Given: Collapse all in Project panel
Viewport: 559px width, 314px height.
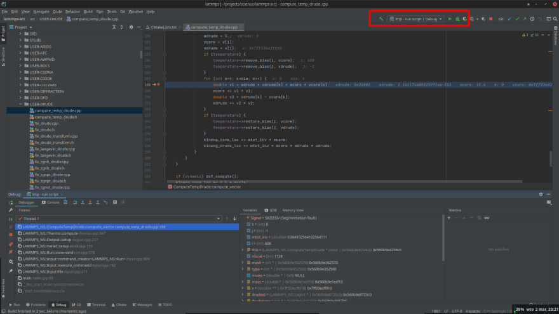Looking at the screenshot, I should [x=121, y=27].
